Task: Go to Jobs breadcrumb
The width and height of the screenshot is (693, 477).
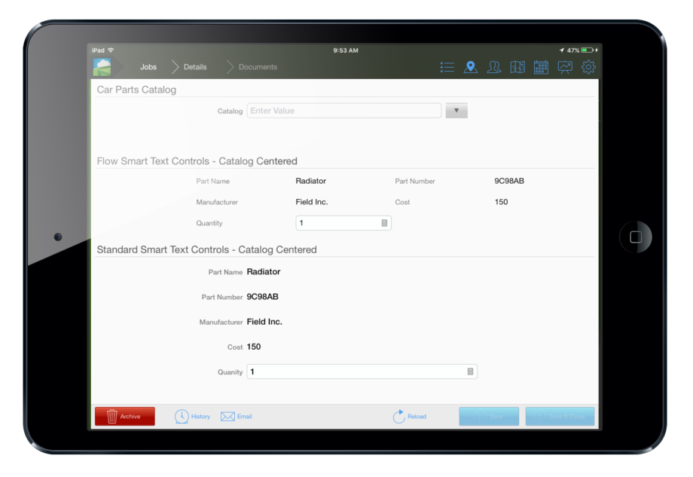Action: coord(148,67)
